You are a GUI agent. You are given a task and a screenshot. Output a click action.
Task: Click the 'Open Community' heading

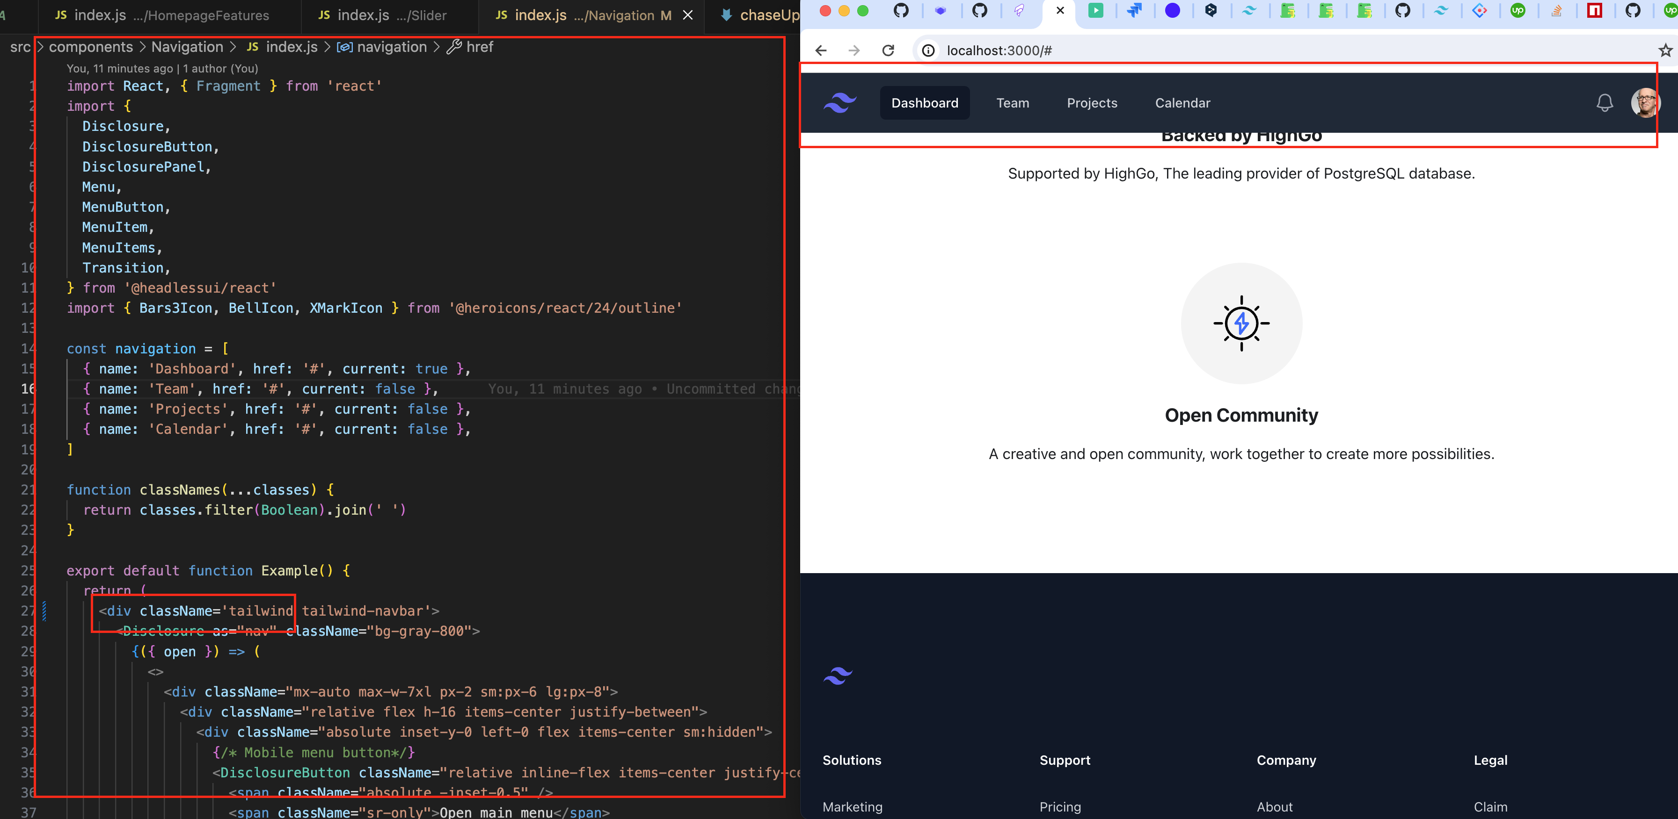pos(1241,415)
